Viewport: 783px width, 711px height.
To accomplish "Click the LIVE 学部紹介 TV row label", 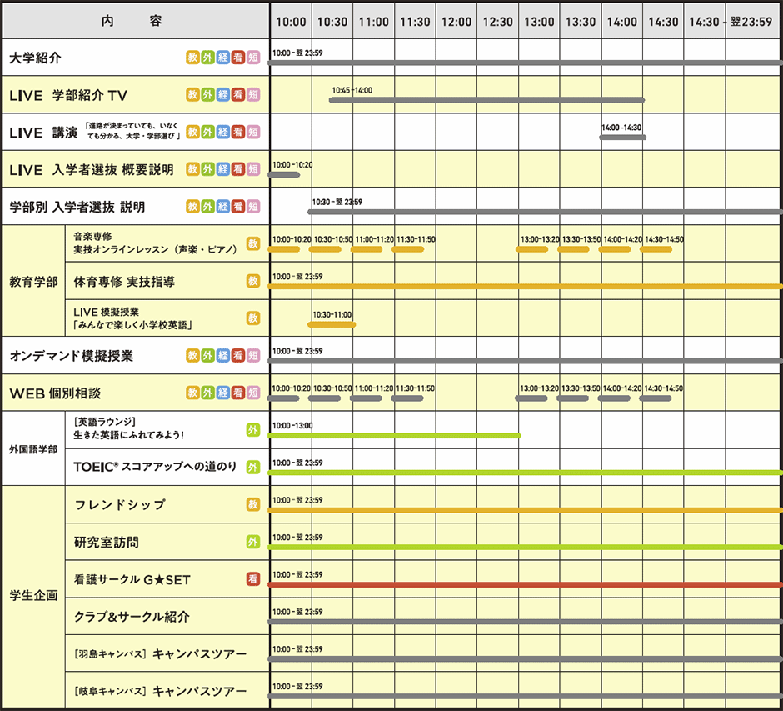I will 68,95.
